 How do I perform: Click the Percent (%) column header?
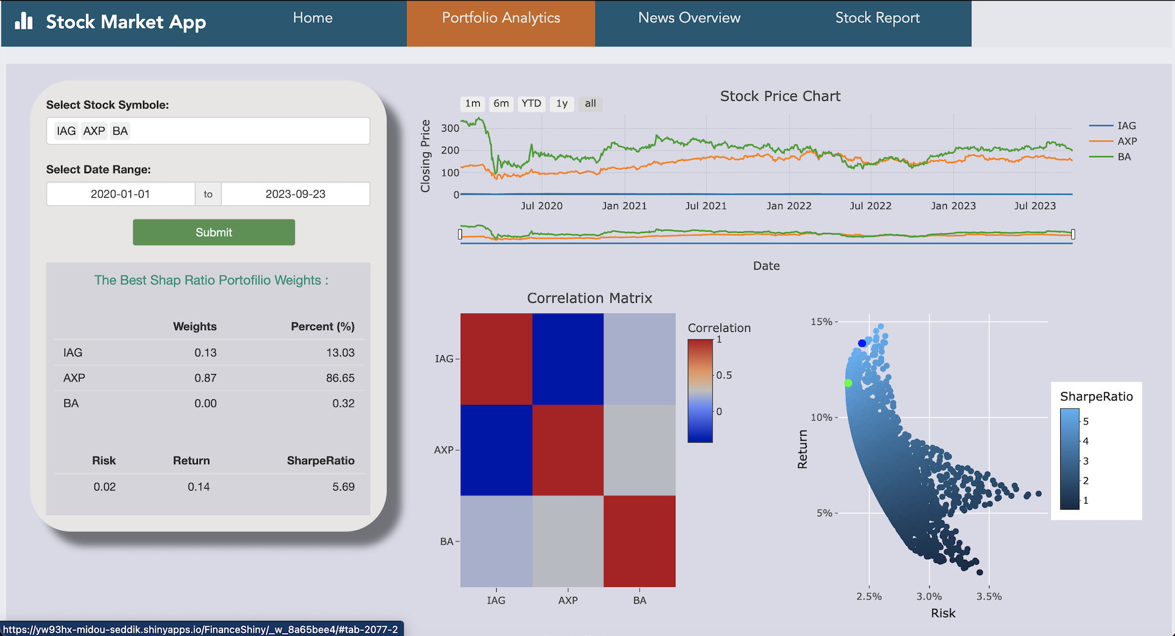click(x=323, y=326)
